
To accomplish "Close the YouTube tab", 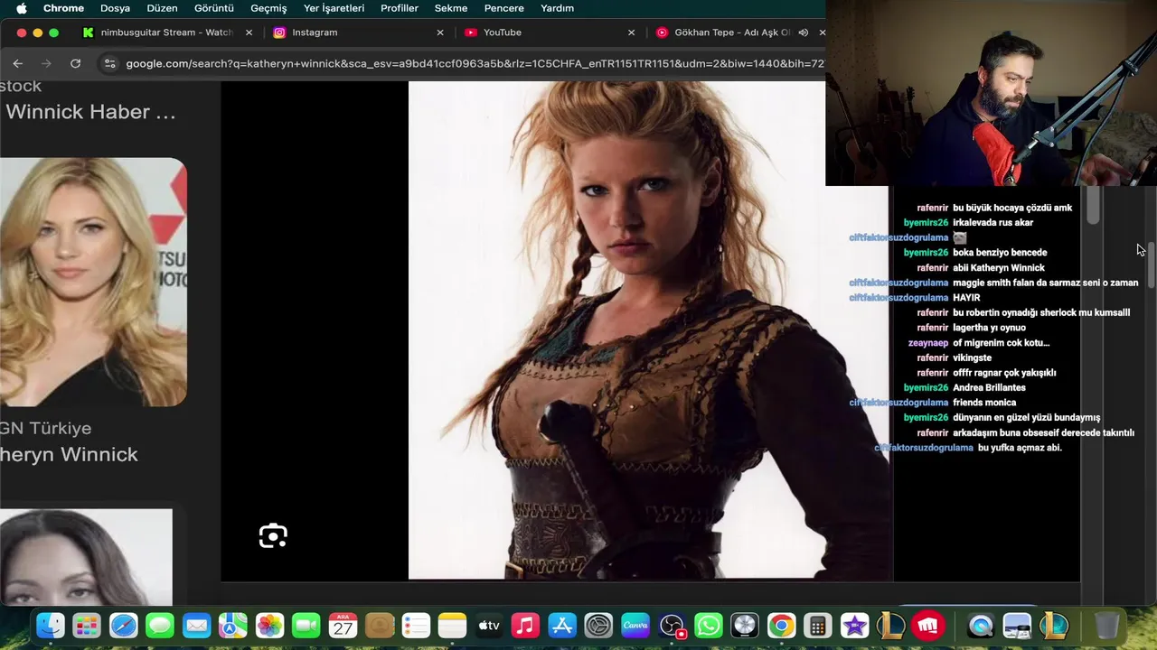I will 631,32.
